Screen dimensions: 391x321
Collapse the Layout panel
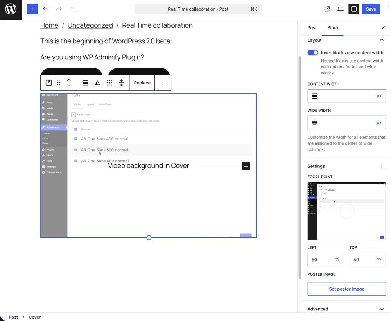click(346, 40)
